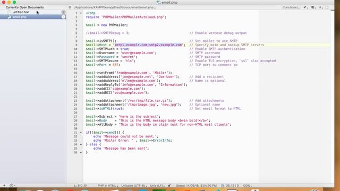The height and width of the screenshot is (191, 340).
Task: Click the addReplyTo 'info@example.com' line
Action: pyautogui.click(x=137, y=85)
